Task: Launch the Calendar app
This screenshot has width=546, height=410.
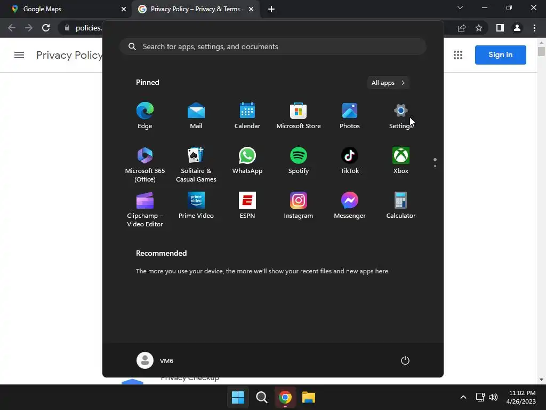Action: tap(247, 115)
